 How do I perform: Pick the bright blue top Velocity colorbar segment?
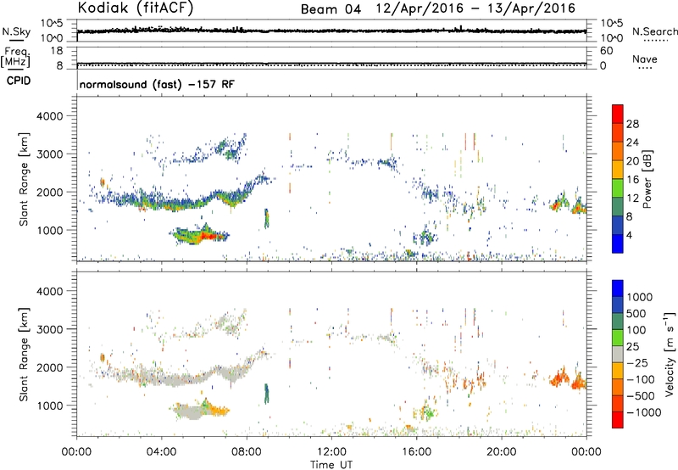click(x=618, y=288)
